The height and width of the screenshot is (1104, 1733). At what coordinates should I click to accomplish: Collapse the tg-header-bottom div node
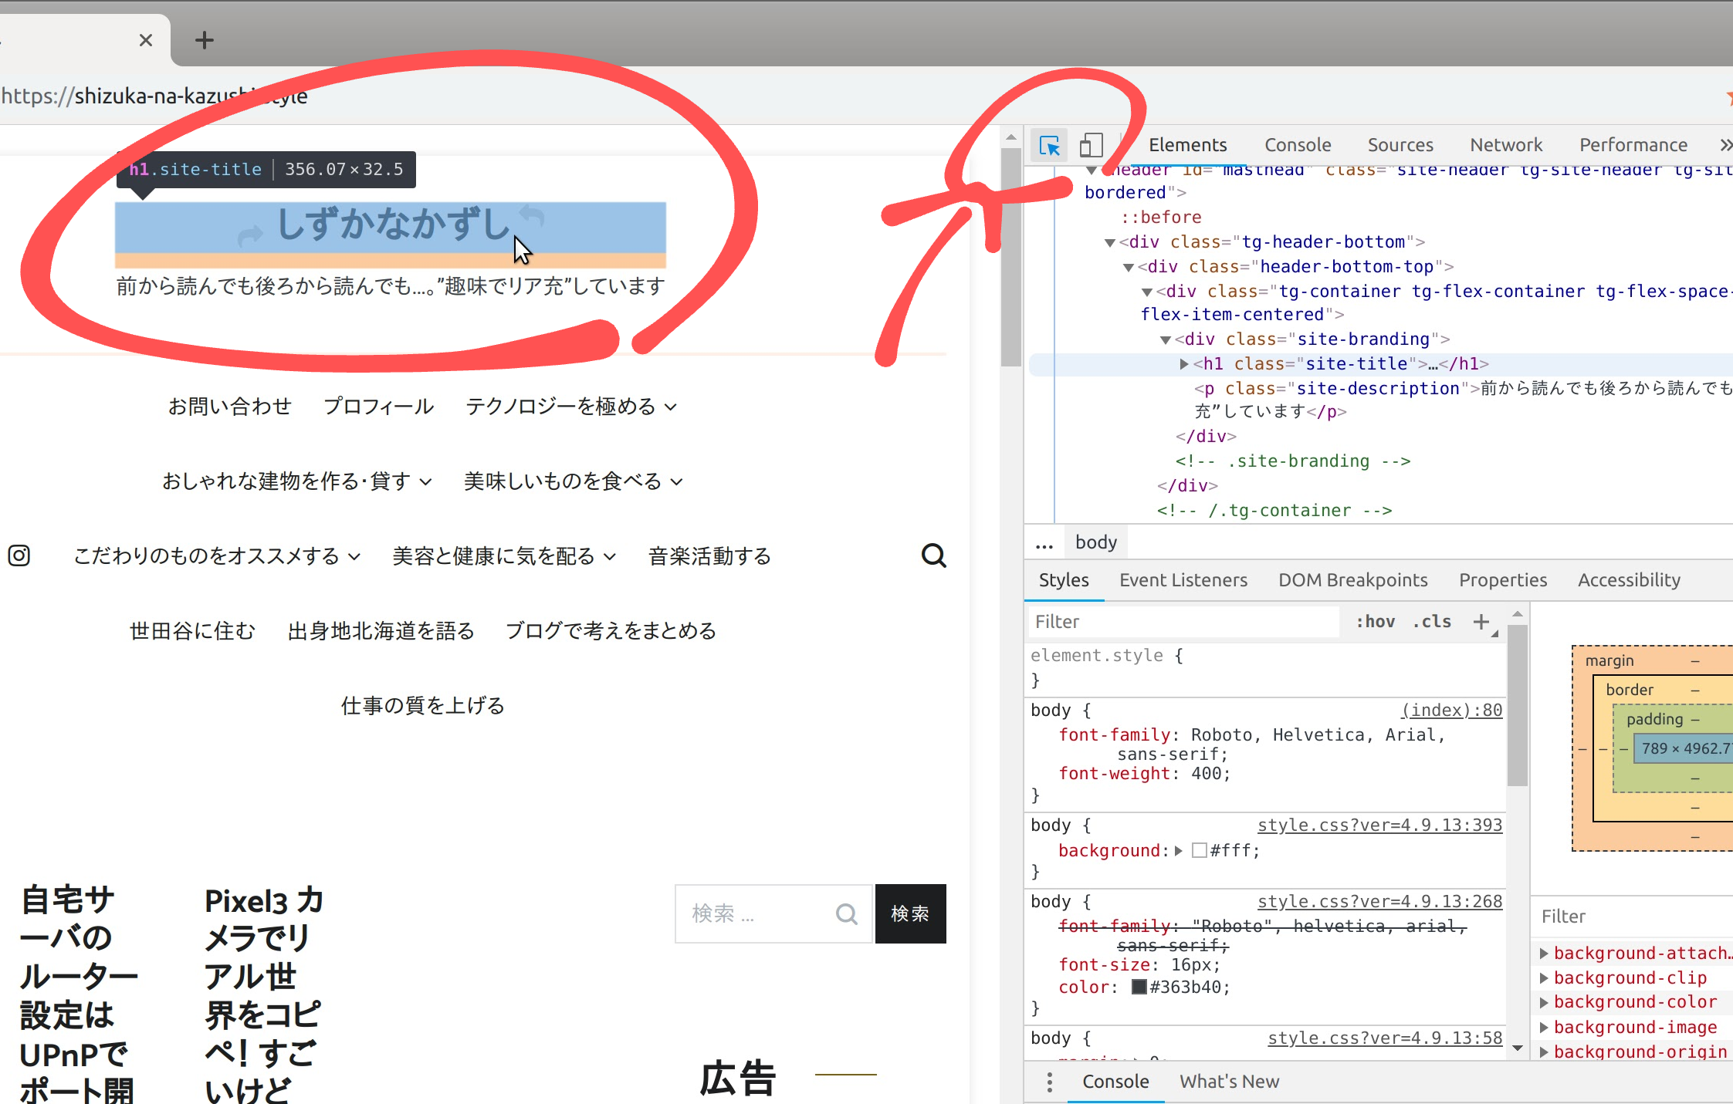[1109, 242]
